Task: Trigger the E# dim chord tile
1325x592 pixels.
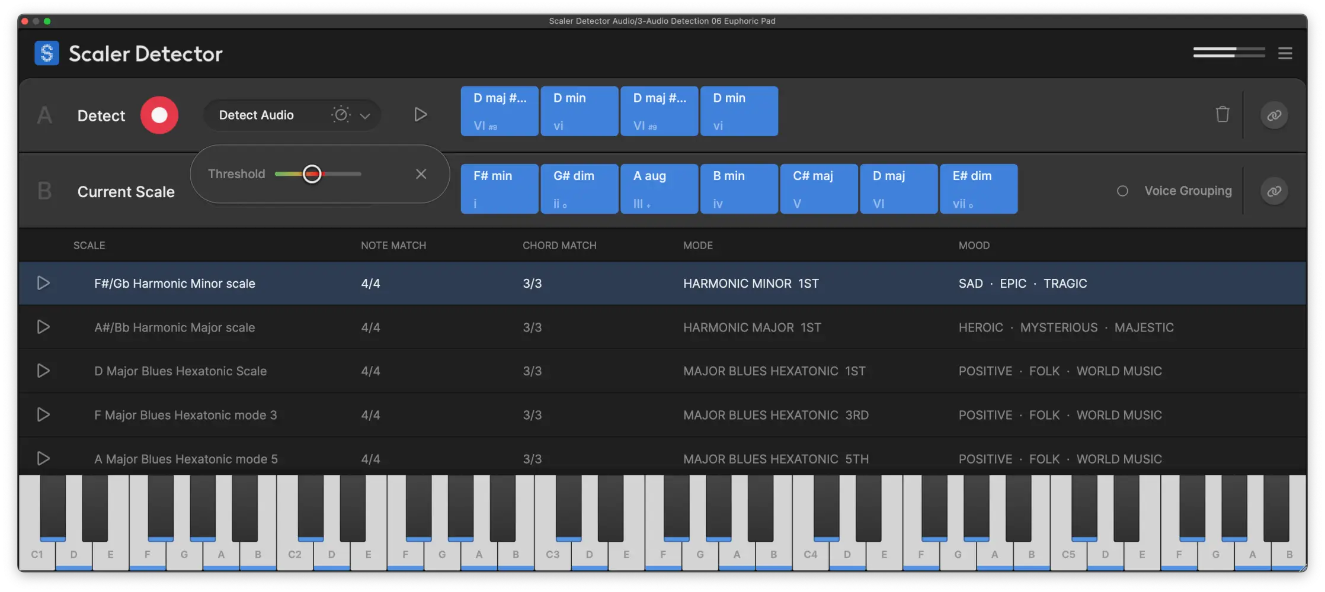Action: point(978,188)
